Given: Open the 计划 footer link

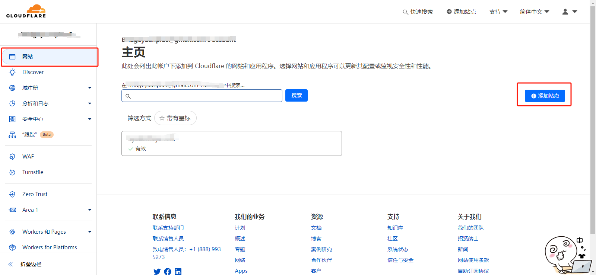Looking at the screenshot, I should [x=240, y=228].
